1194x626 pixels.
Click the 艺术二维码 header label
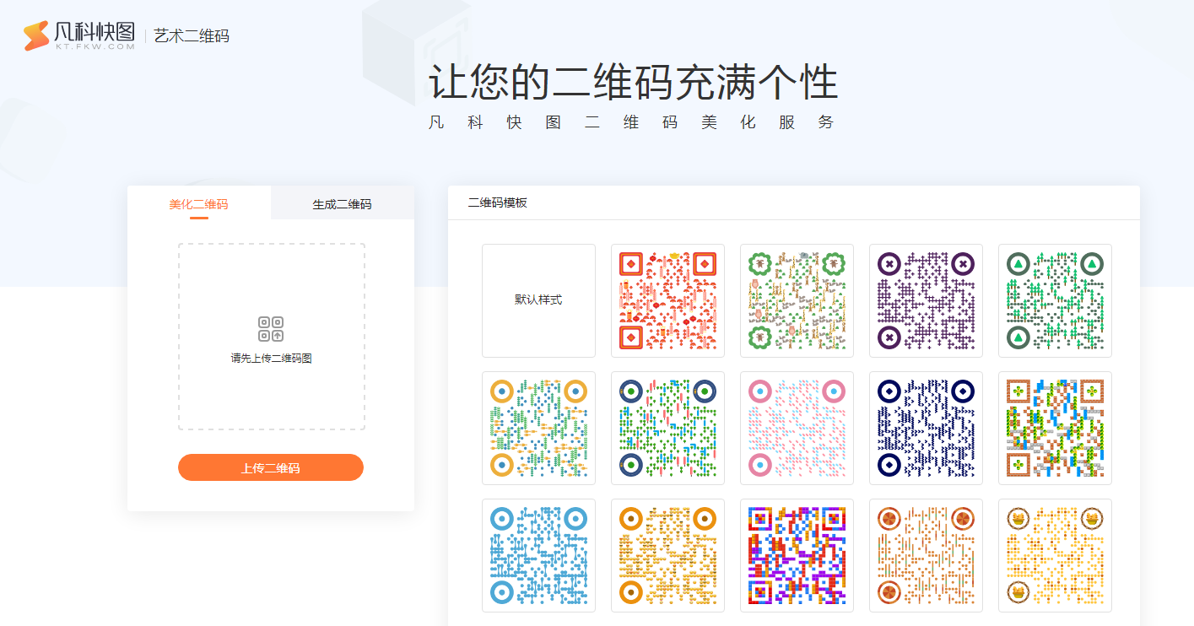point(192,35)
